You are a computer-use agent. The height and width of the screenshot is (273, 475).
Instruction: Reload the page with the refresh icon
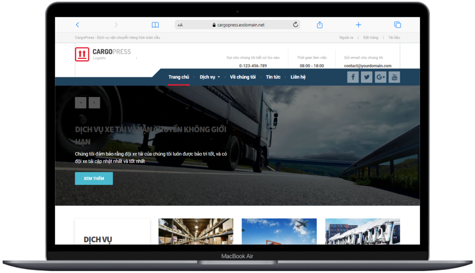pos(295,24)
